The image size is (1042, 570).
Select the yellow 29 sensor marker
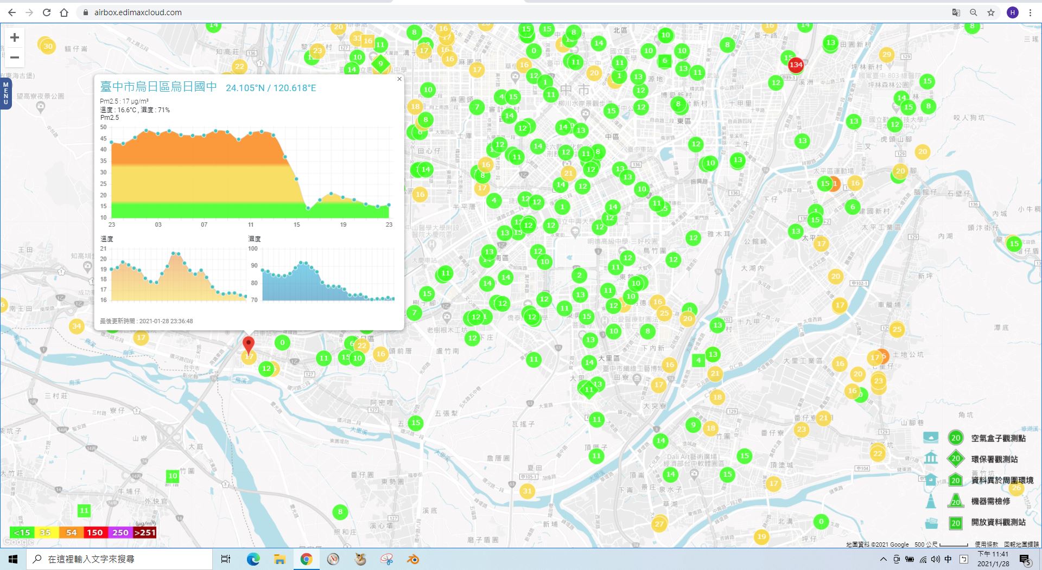tap(887, 54)
